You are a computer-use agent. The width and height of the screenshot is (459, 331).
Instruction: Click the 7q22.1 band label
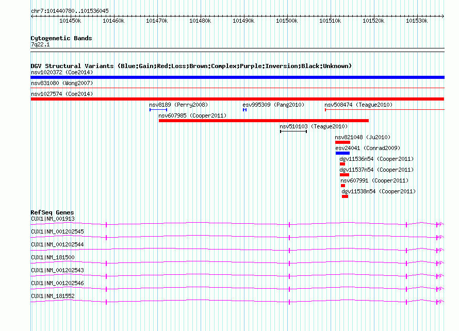click(40, 44)
